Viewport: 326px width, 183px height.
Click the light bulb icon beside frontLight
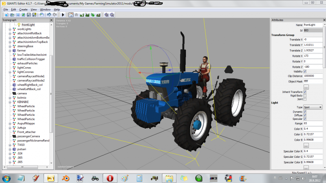[19, 25]
